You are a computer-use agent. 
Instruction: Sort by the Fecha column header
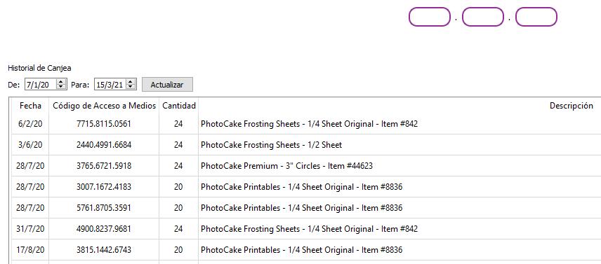[x=30, y=106]
